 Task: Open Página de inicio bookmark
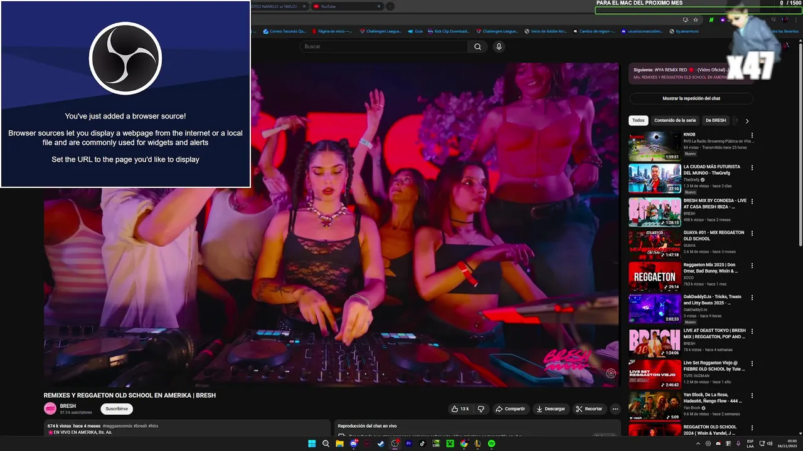tap(331, 31)
